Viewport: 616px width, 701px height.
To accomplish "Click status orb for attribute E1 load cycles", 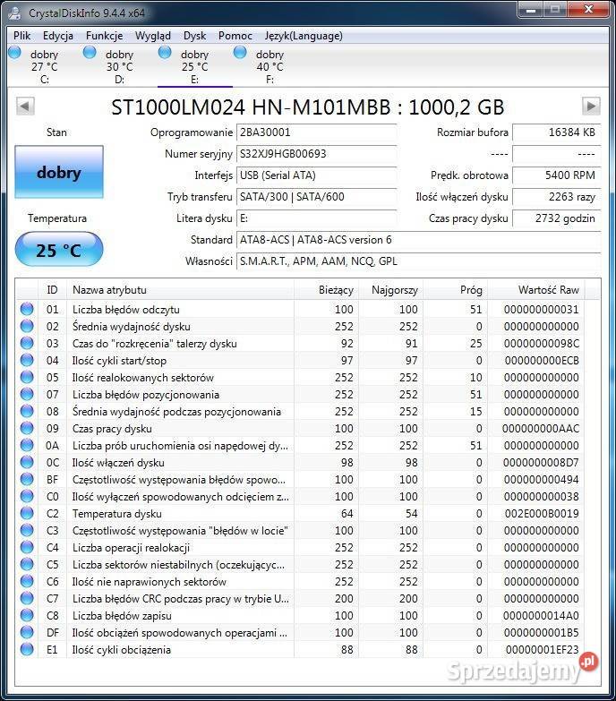I will (27, 650).
